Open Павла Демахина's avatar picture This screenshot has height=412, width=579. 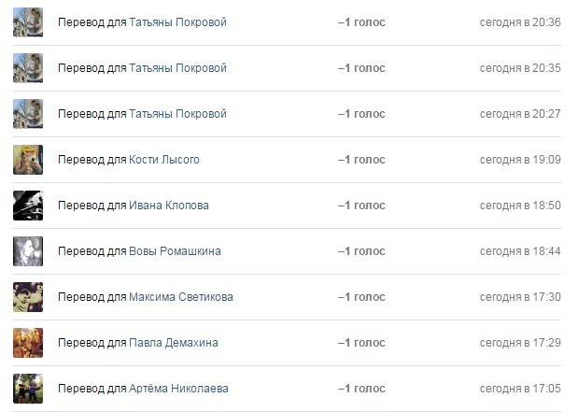(x=28, y=342)
